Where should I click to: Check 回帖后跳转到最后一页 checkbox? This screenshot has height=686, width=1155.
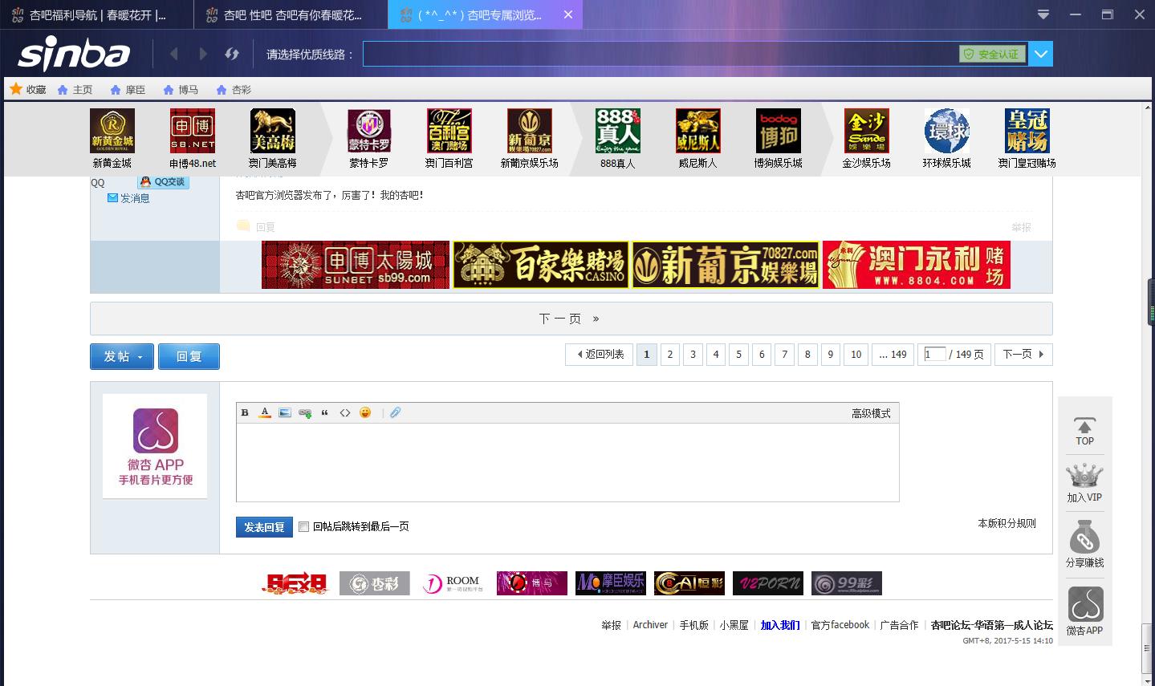point(303,527)
